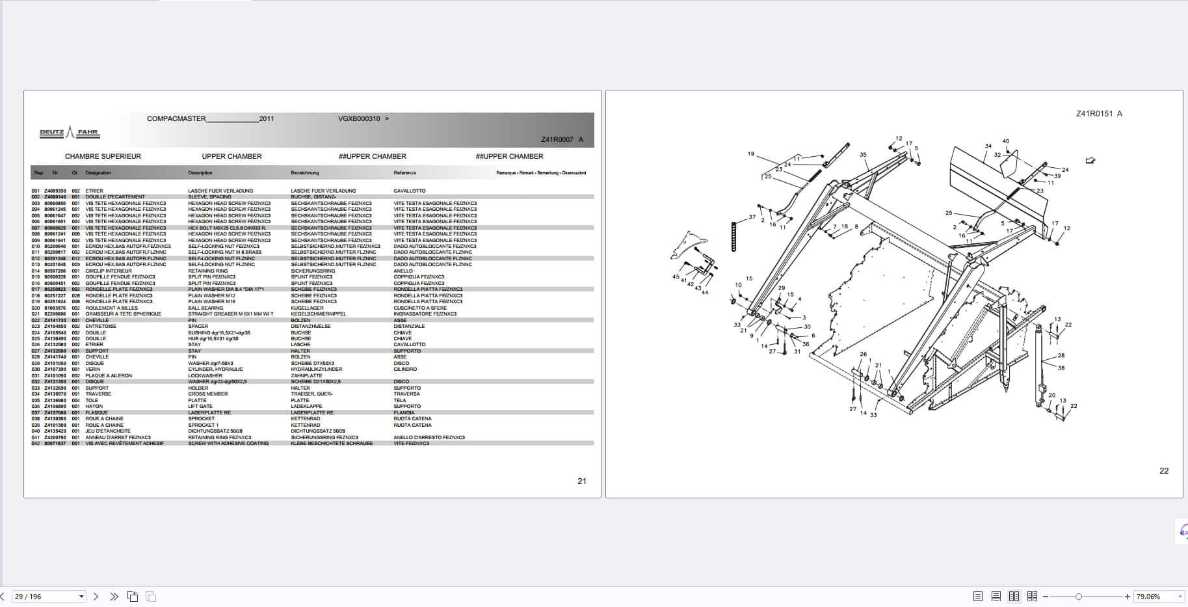Select the two-page facing view
The width and height of the screenshot is (1188, 607).
pos(1014,597)
